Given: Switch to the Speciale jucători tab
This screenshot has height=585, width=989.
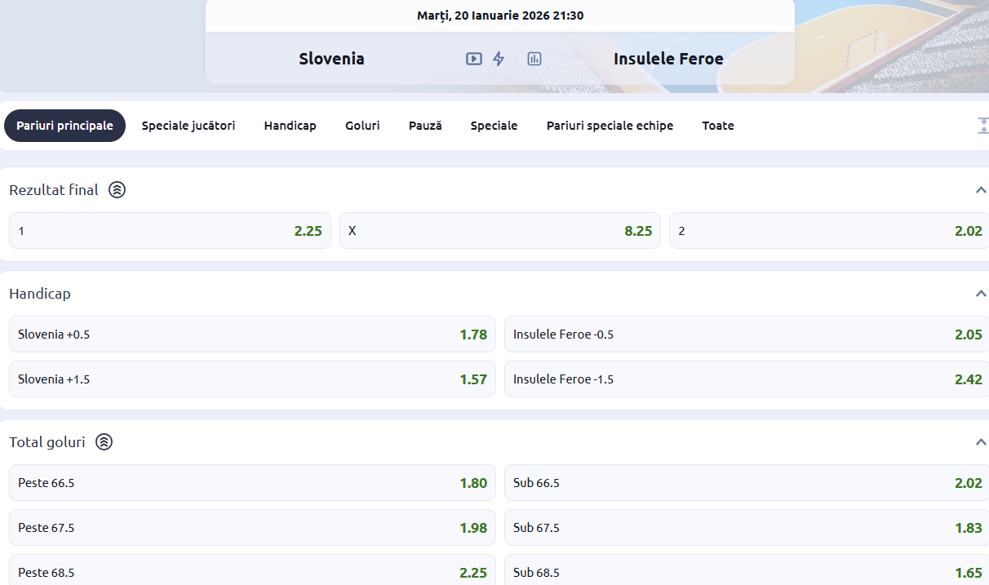Looking at the screenshot, I should pos(188,125).
